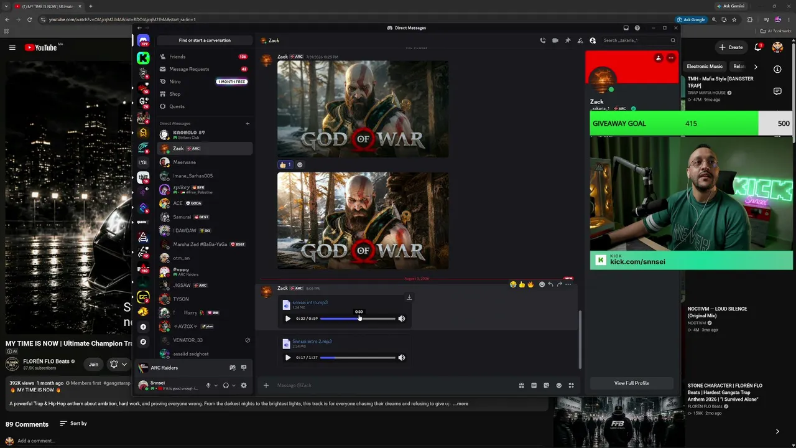React with laughing emoji on Zack's message
The height and width of the screenshot is (448, 796).
(513, 284)
